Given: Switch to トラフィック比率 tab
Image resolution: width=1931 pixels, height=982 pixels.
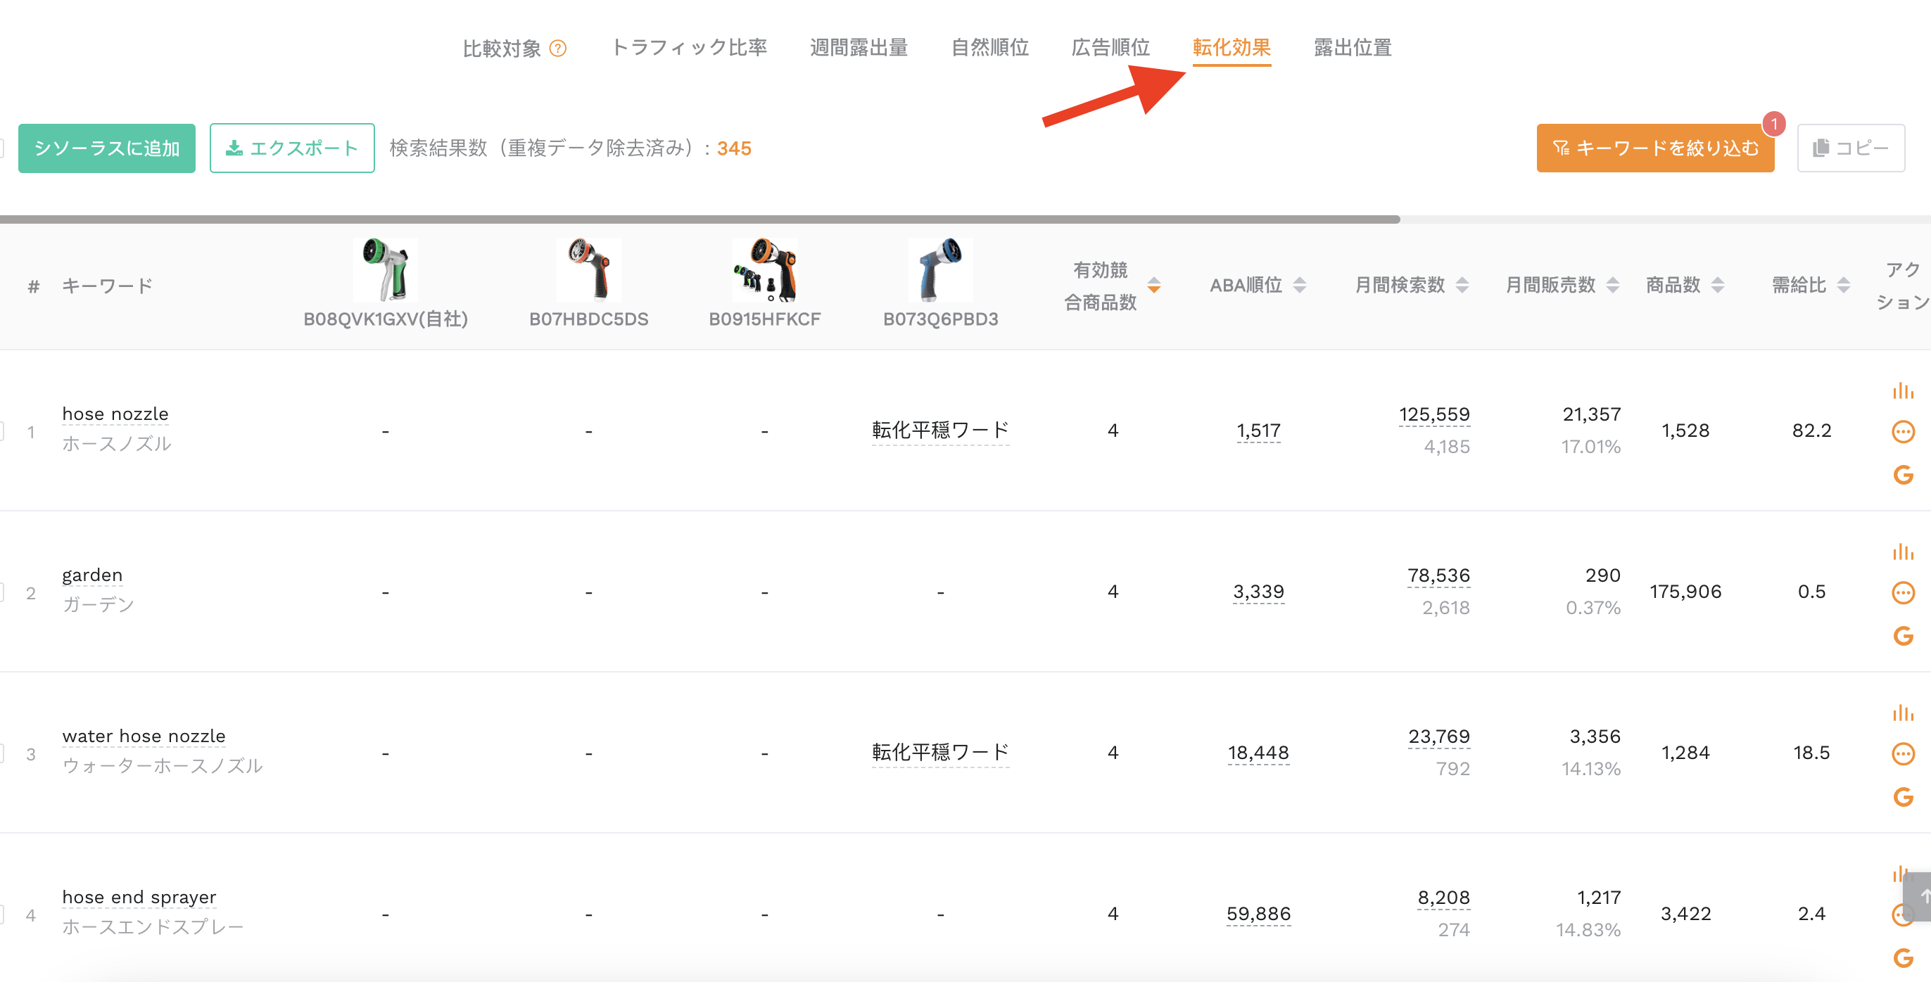Looking at the screenshot, I should [689, 48].
